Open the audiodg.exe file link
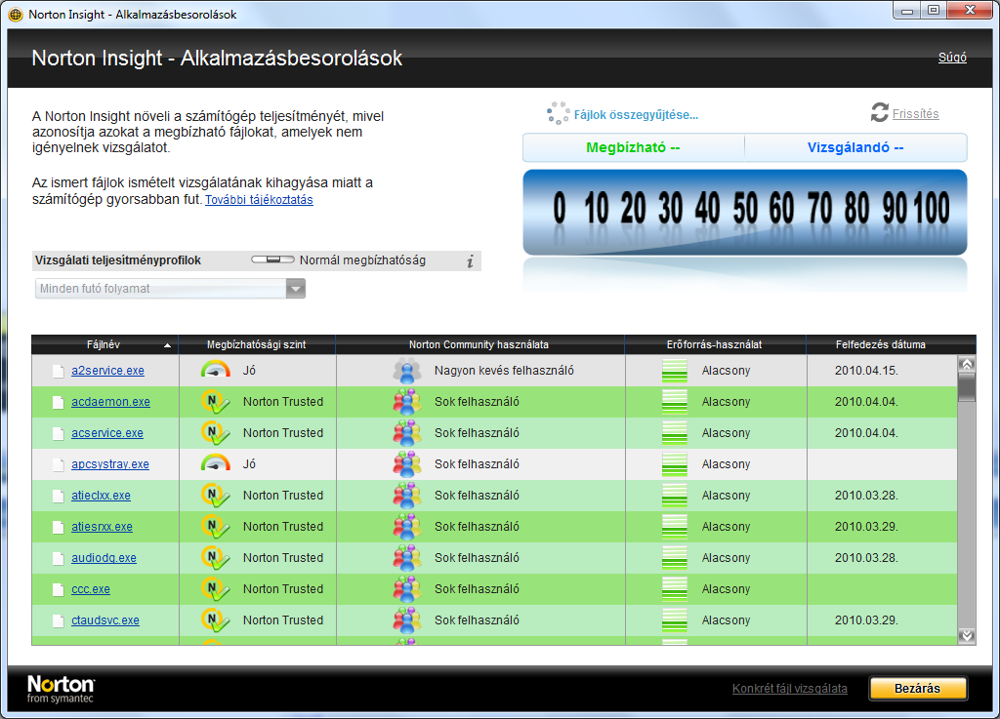The width and height of the screenshot is (1000, 719). (104, 558)
